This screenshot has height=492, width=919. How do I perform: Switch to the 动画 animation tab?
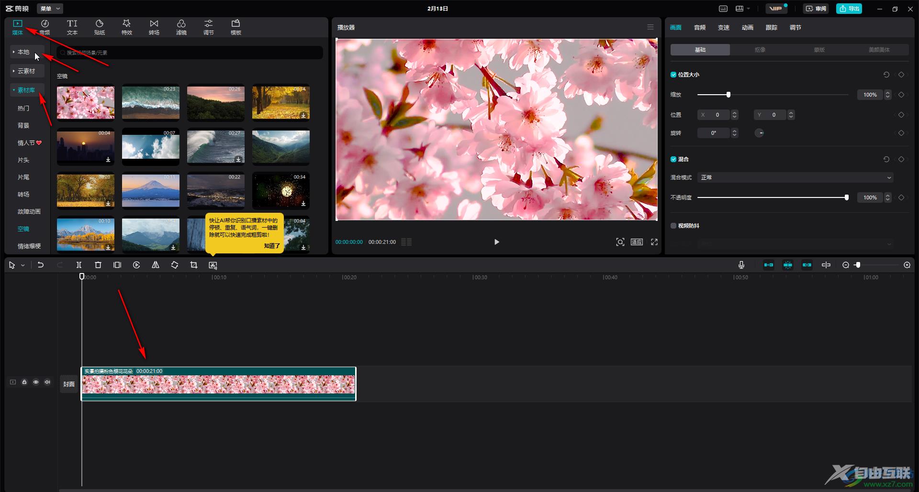coord(748,28)
